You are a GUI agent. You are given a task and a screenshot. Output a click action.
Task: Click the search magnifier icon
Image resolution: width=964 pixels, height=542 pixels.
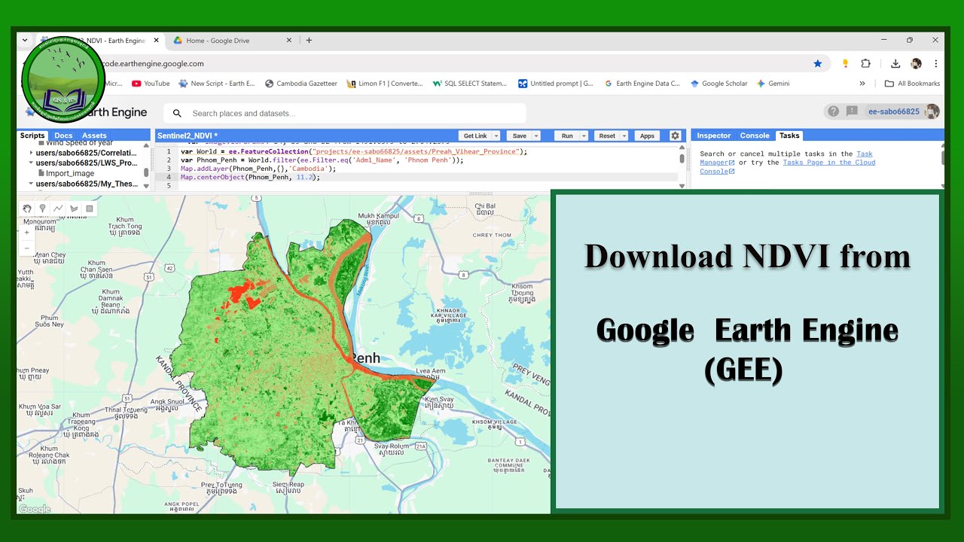(177, 114)
